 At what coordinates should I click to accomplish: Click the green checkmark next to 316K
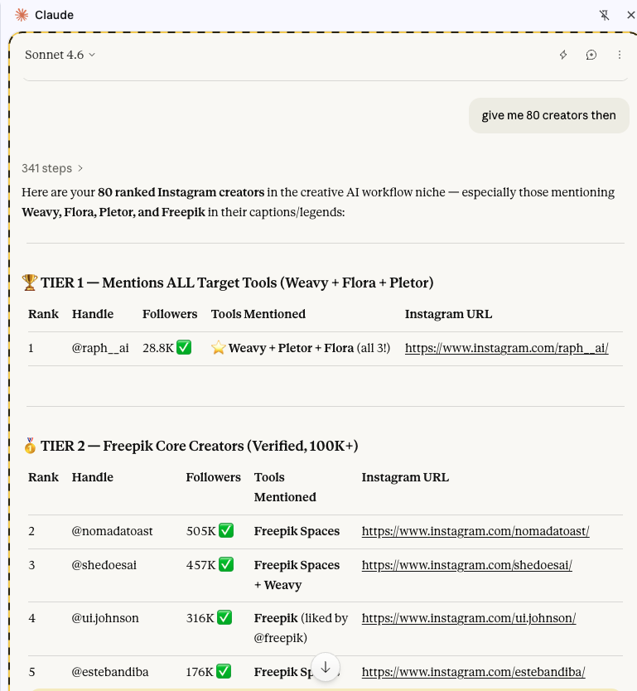tap(224, 618)
